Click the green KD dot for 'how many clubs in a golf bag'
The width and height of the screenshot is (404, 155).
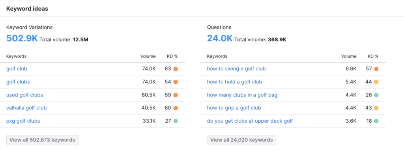[376, 95]
